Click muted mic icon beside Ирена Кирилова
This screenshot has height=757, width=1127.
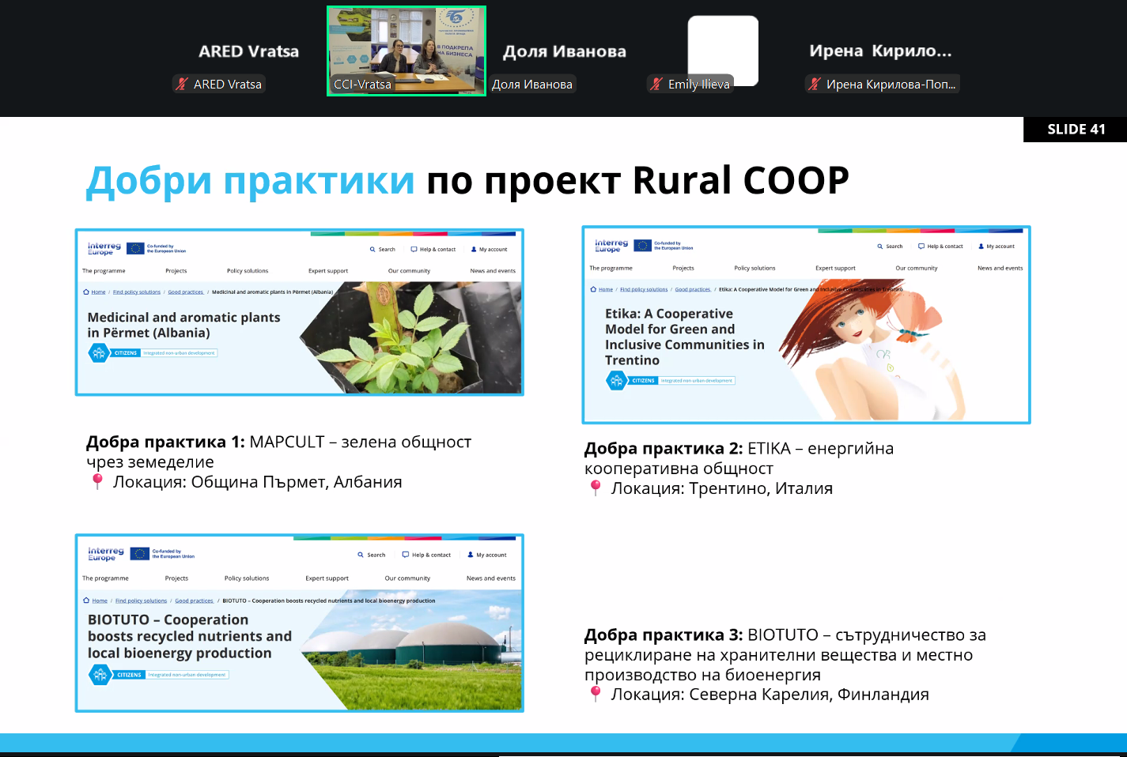pos(815,84)
